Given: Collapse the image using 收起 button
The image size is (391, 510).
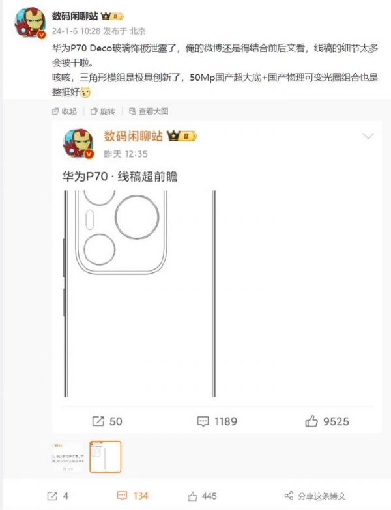Looking at the screenshot, I should [65, 111].
